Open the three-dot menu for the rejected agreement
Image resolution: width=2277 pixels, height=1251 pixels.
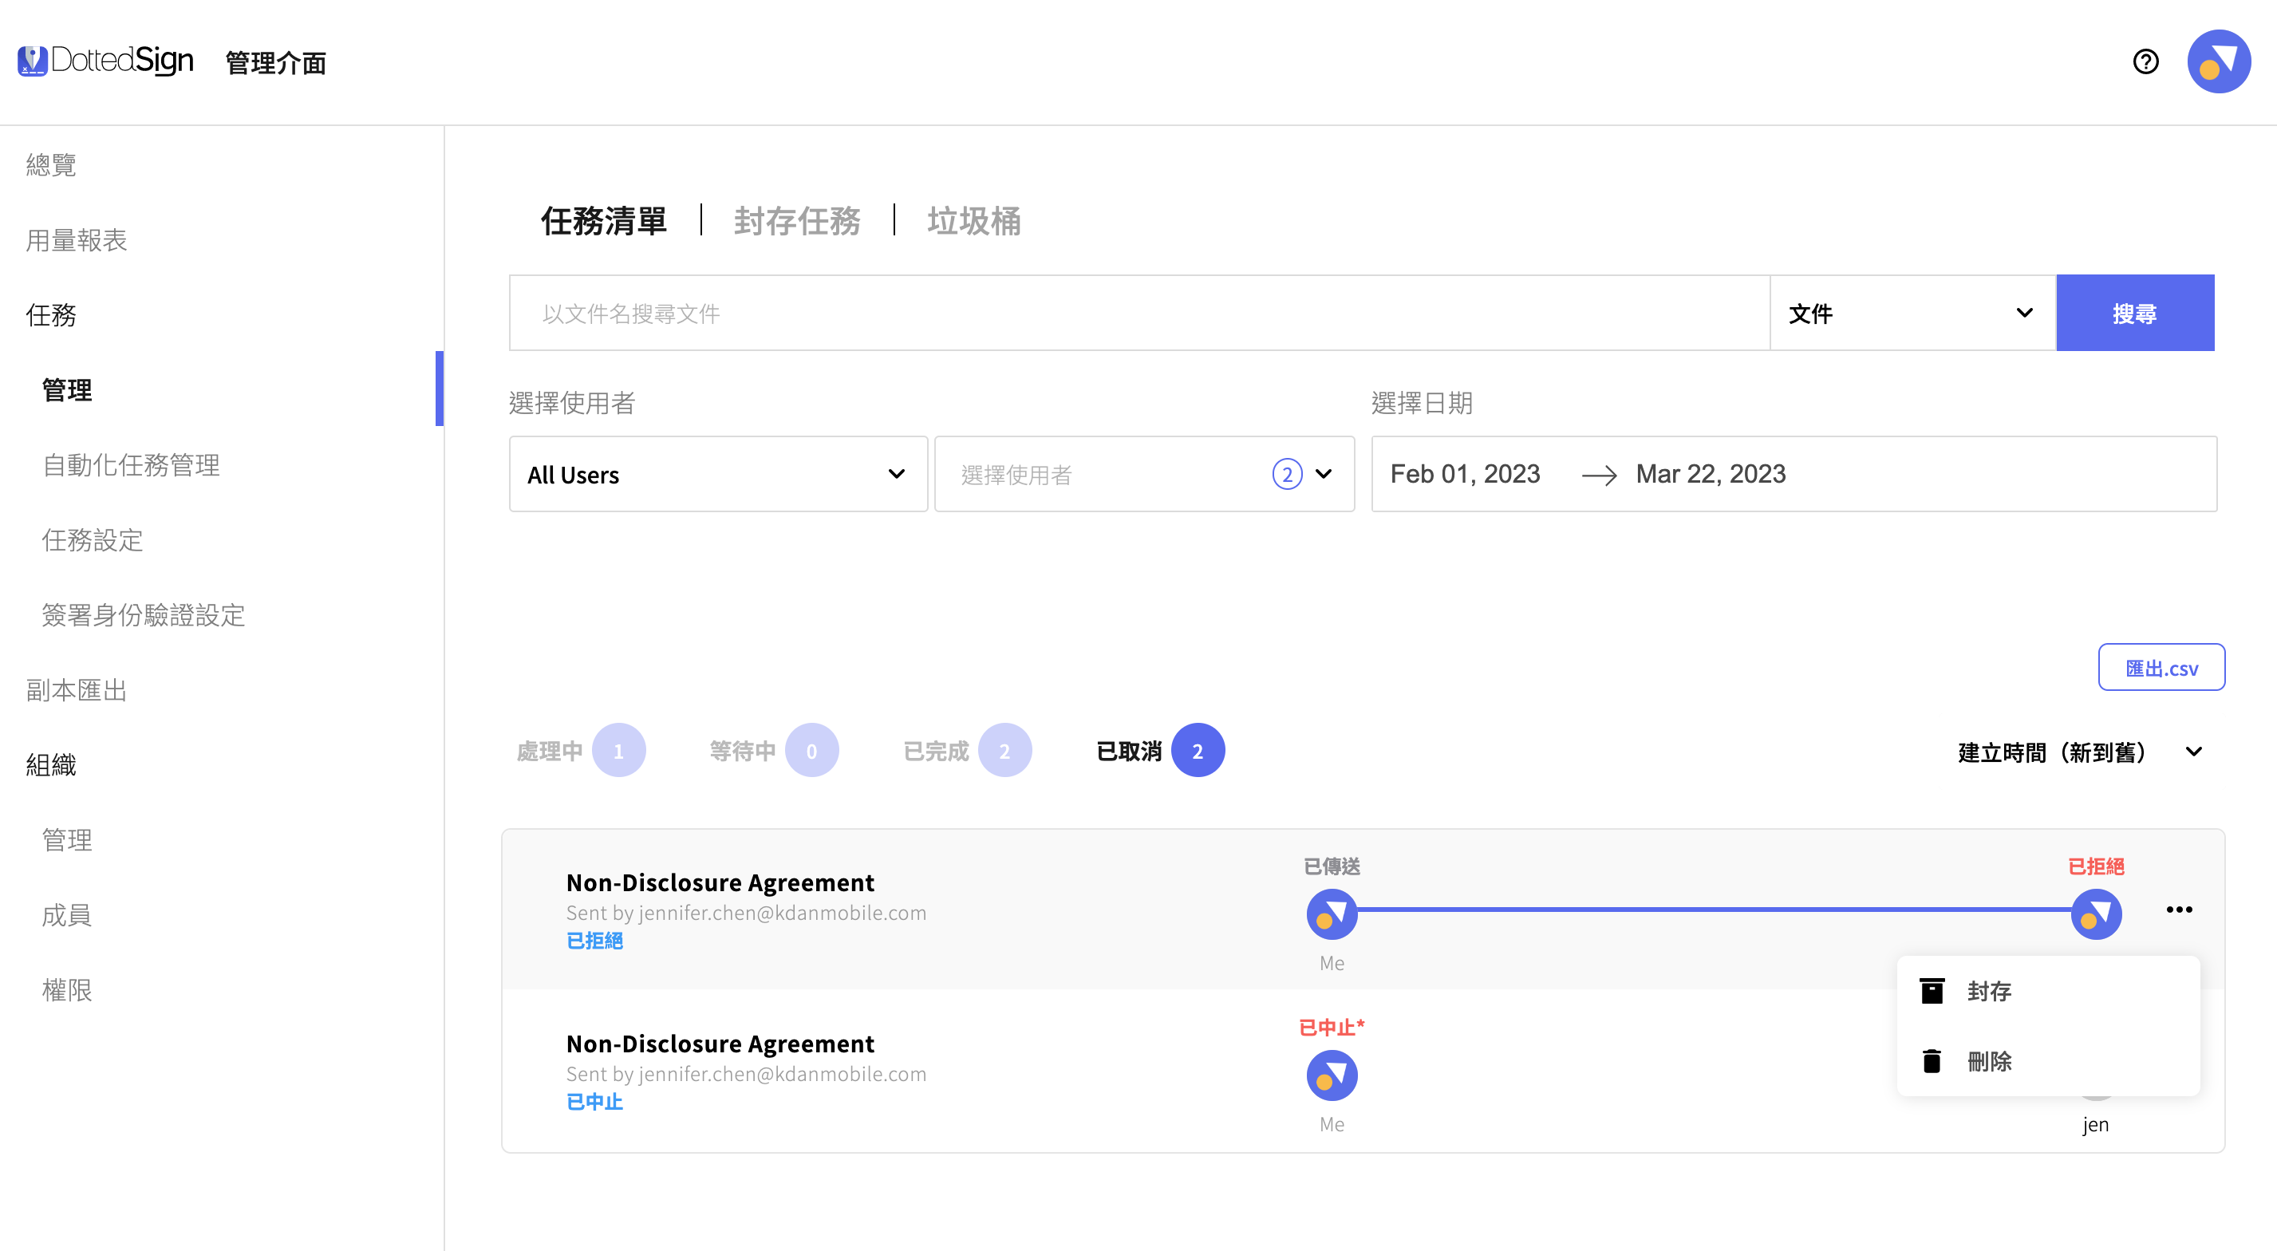tap(2179, 910)
